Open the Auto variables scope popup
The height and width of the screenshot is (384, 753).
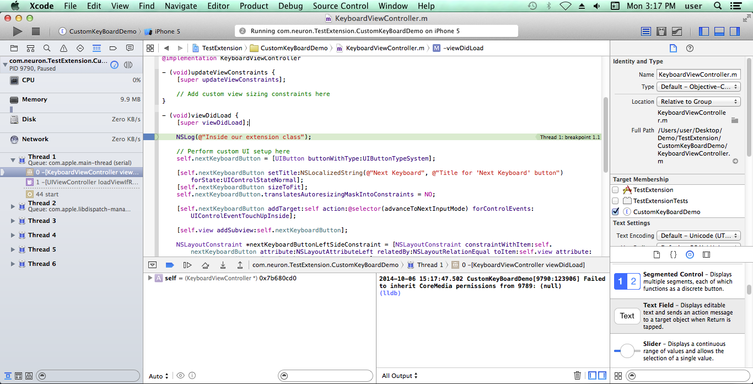click(x=159, y=376)
